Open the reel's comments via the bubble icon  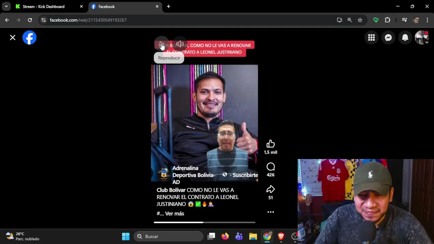pos(271,167)
